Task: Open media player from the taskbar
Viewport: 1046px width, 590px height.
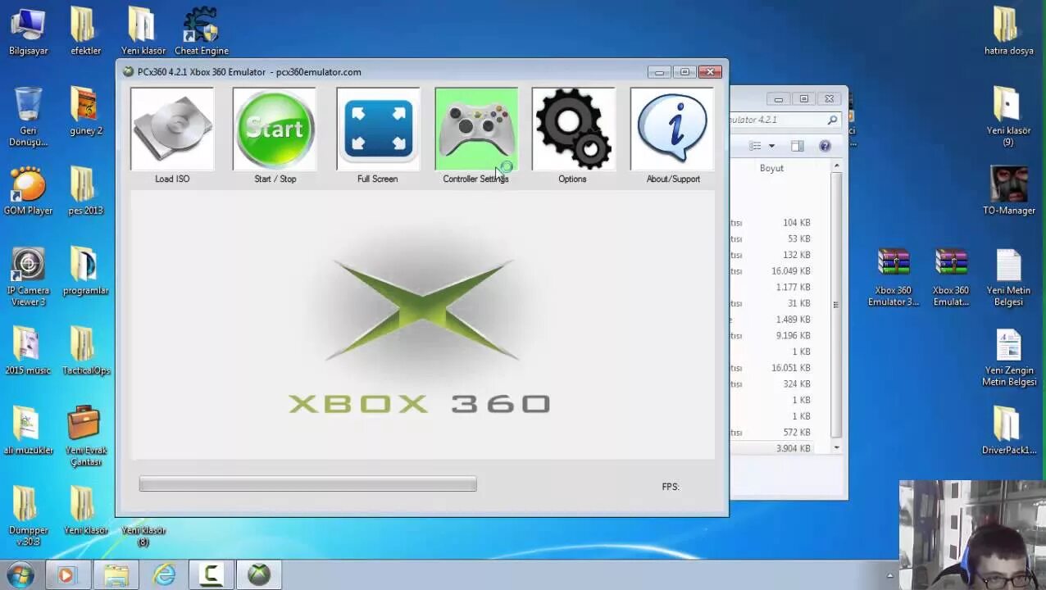Action: coord(67,575)
